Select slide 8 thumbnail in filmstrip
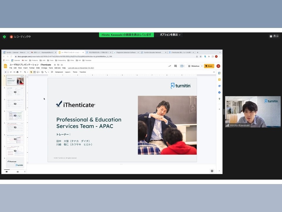The height and width of the screenshot is (212, 282). (x=15, y=163)
